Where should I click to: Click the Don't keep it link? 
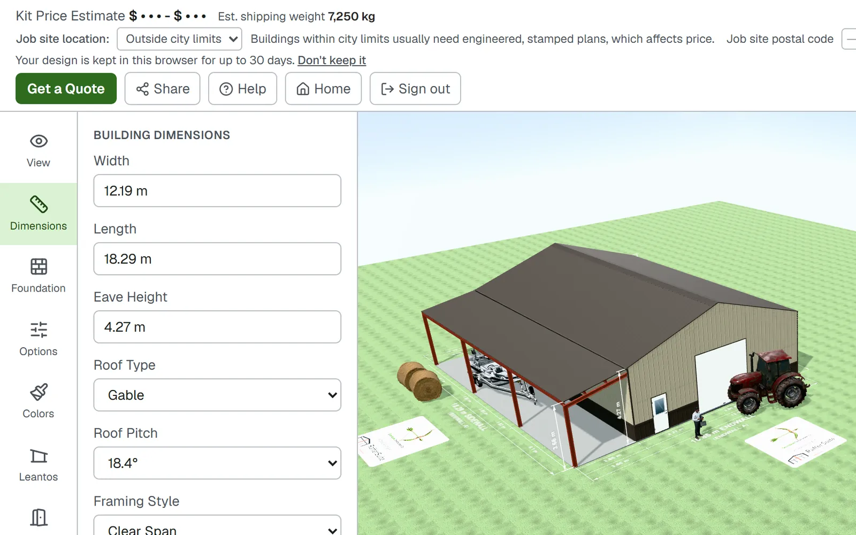pyautogui.click(x=332, y=60)
